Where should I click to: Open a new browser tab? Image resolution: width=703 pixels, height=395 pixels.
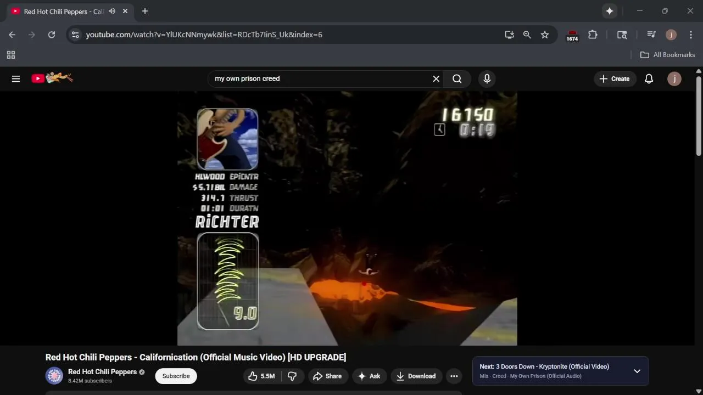pos(145,11)
